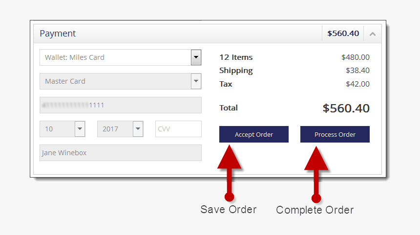Click the CVV input field
This screenshot has width=420, height=235.
pos(178,129)
